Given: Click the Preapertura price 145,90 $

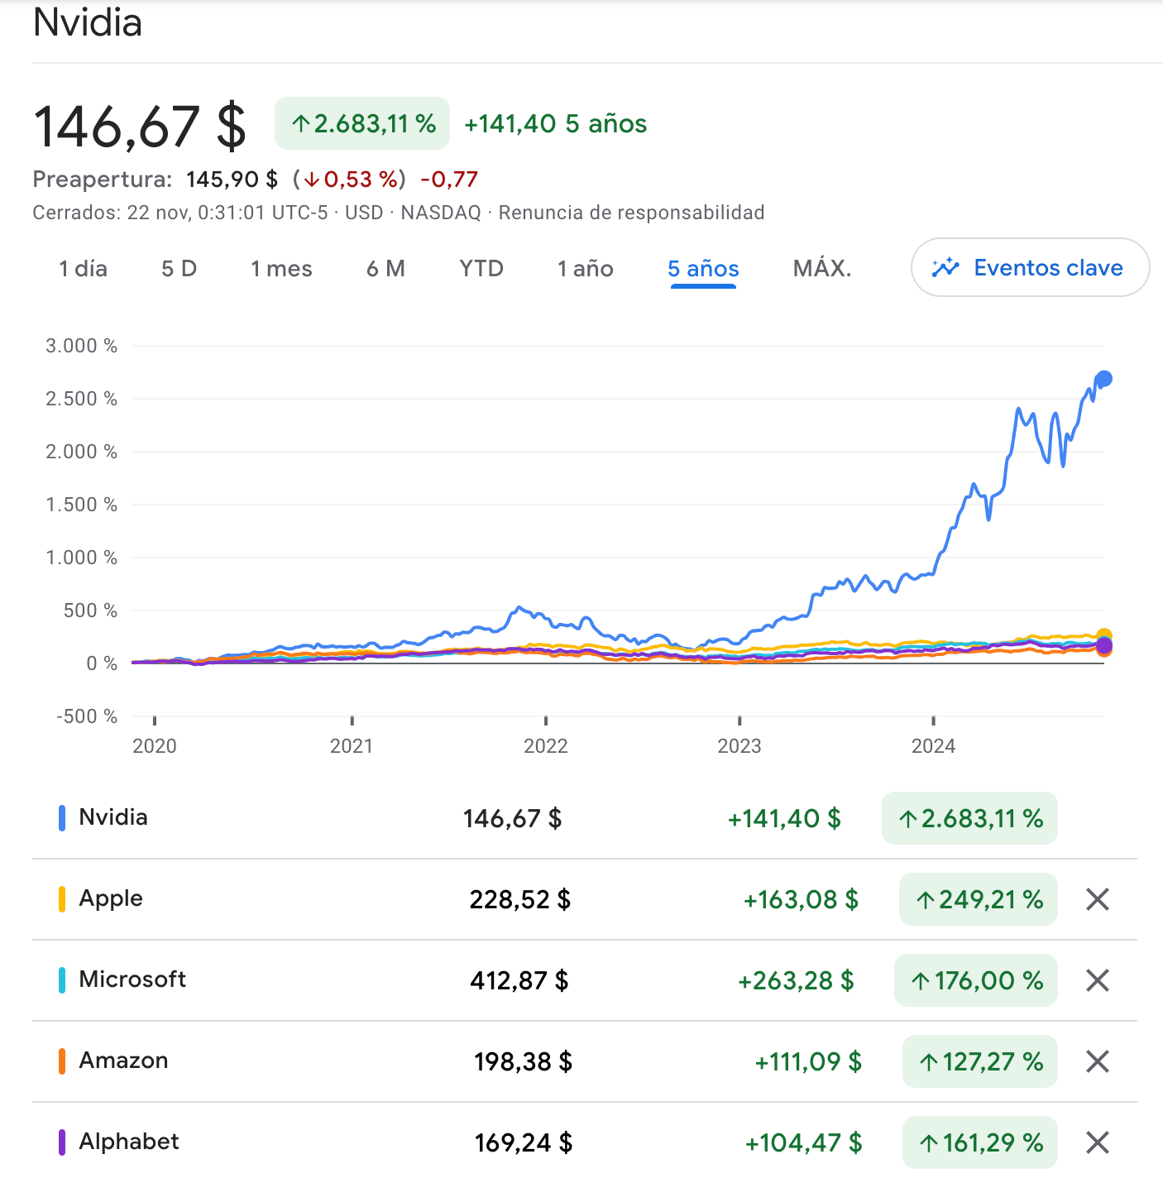Looking at the screenshot, I should tap(232, 180).
